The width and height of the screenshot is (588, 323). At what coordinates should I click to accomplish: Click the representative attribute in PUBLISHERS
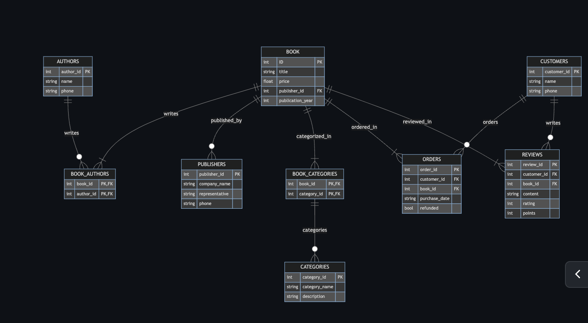pyautogui.click(x=215, y=194)
